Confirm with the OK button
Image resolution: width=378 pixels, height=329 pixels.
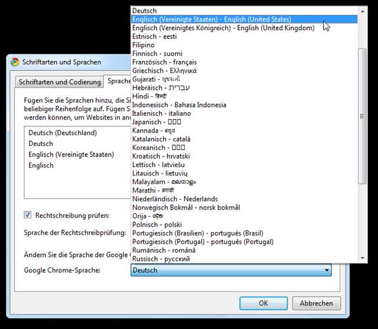[x=263, y=303]
